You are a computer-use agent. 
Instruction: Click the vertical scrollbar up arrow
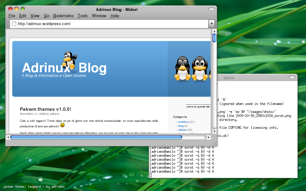point(214,31)
